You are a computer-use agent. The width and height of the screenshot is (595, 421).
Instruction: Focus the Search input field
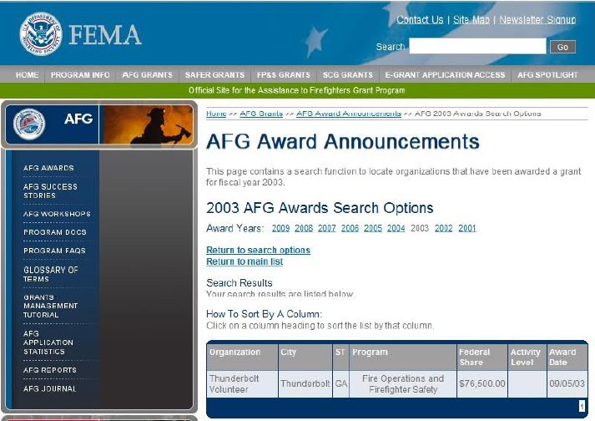[x=477, y=46]
